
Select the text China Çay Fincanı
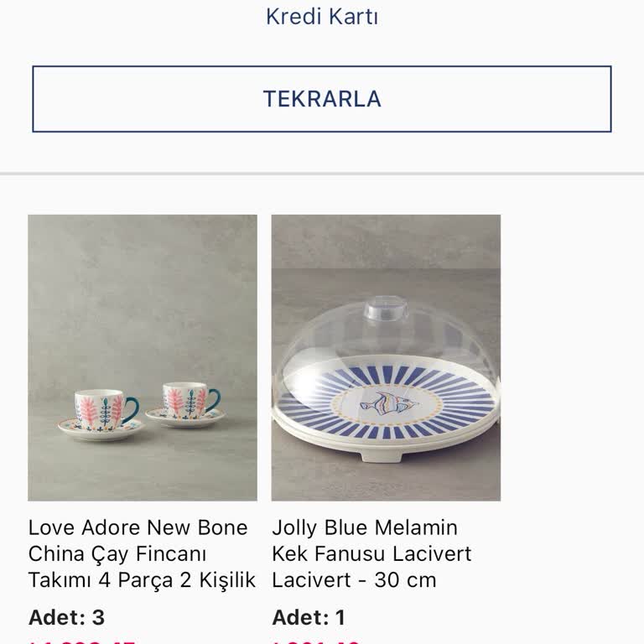[x=117, y=553]
